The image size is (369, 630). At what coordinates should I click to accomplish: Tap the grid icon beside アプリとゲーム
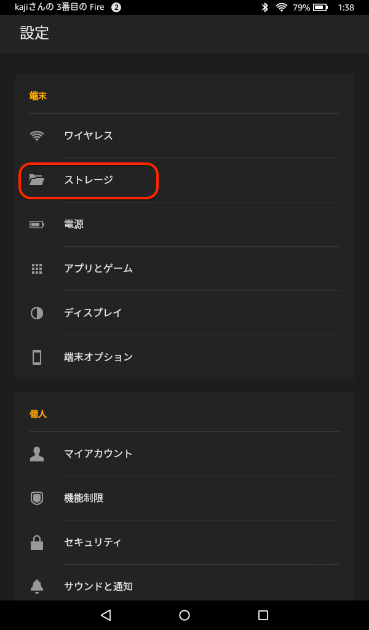37,269
